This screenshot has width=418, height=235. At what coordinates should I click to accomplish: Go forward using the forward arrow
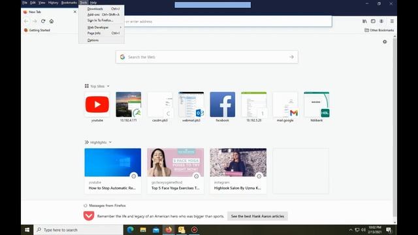[x=35, y=21]
